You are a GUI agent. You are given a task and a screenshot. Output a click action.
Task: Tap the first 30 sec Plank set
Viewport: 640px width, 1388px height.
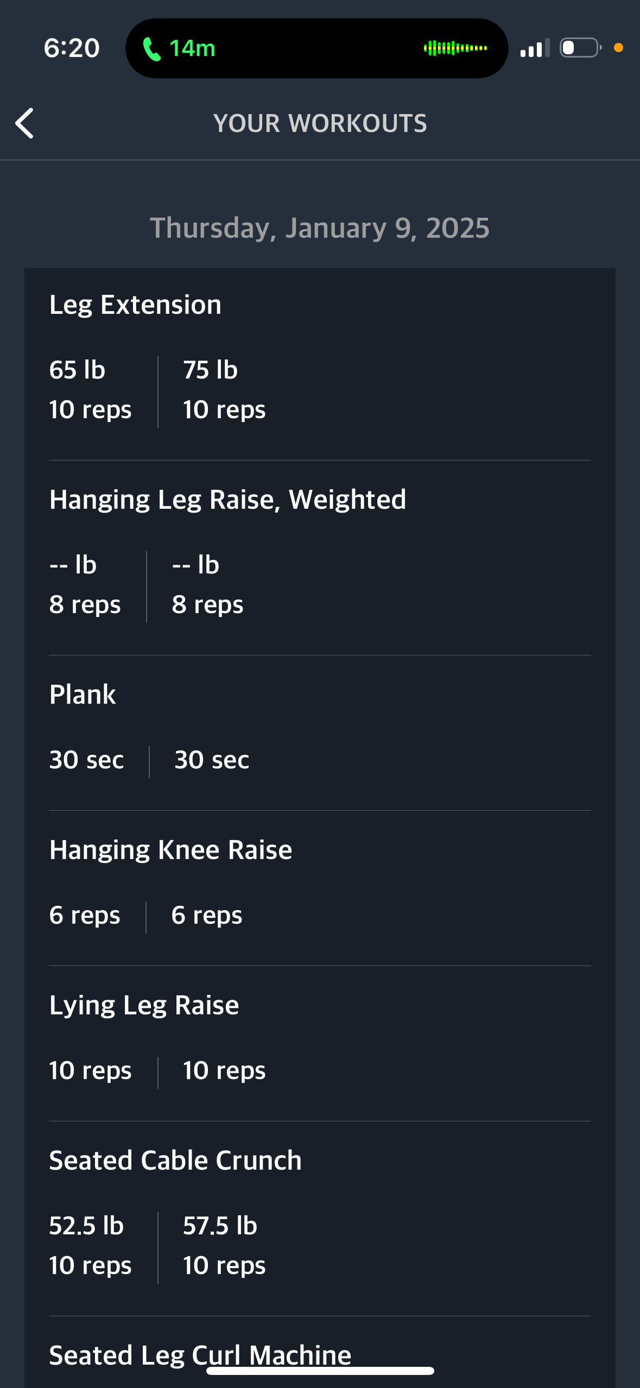click(x=86, y=760)
